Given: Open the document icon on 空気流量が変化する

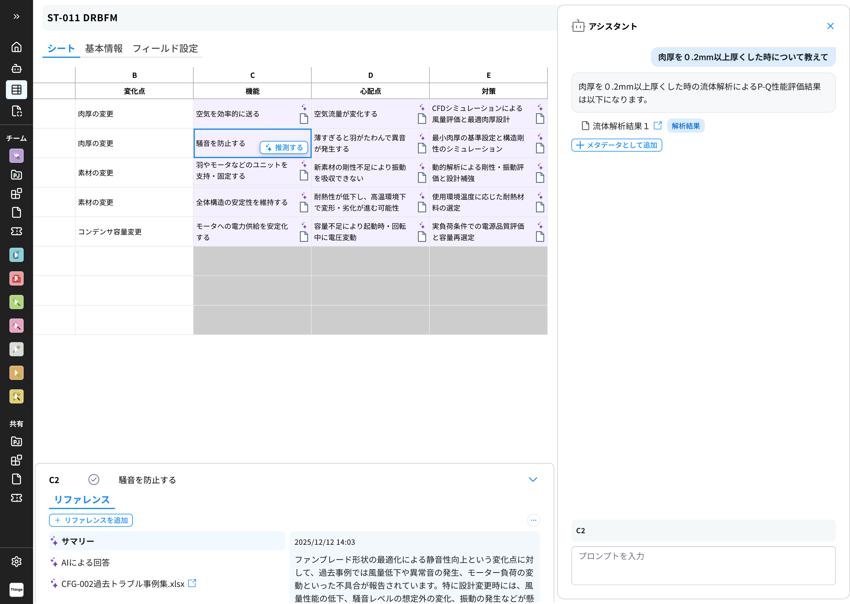Looking at the screenshot, I should tap(422, 119).
